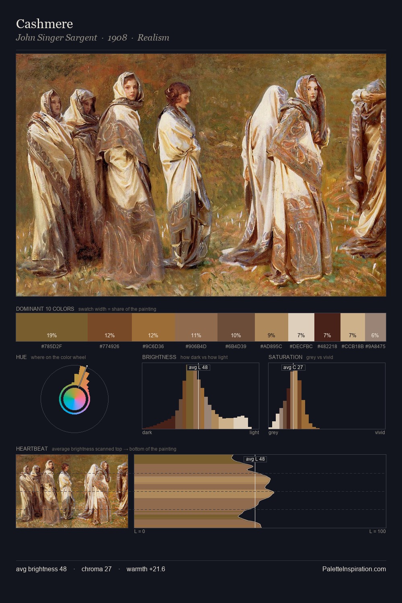Click 'grey vs vivid' caption
The height and width of the screenshot is (603, 402).
[320, 357]
